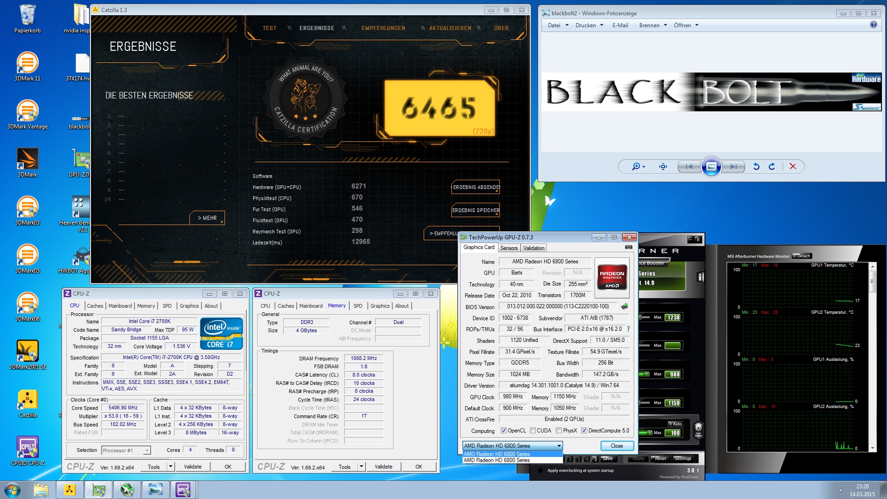Click Windows Start button
Viewport: 887px width, 499px height.
(12, 490)
